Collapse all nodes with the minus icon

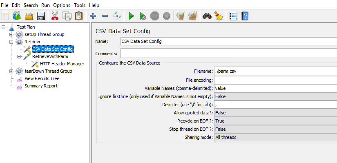105,16
